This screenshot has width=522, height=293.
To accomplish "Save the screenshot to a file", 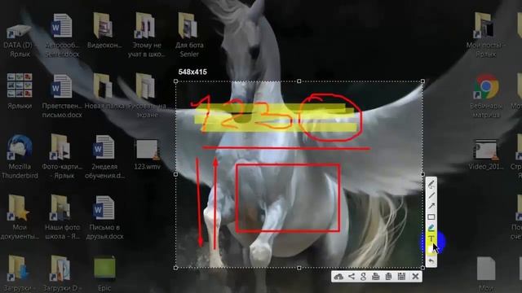I will [x=401, y=277].
